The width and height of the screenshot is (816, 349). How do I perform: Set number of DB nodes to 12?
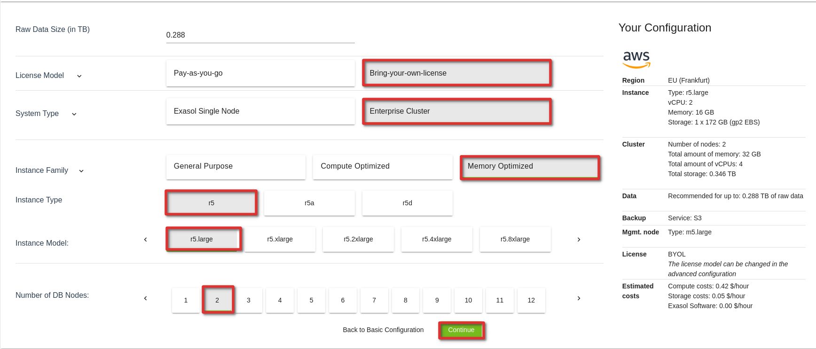pos(531,300)
